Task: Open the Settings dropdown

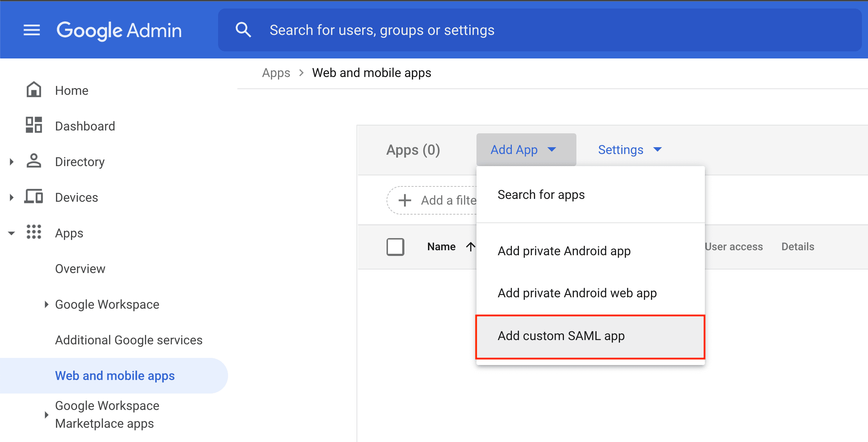Action: pos(630,150)
